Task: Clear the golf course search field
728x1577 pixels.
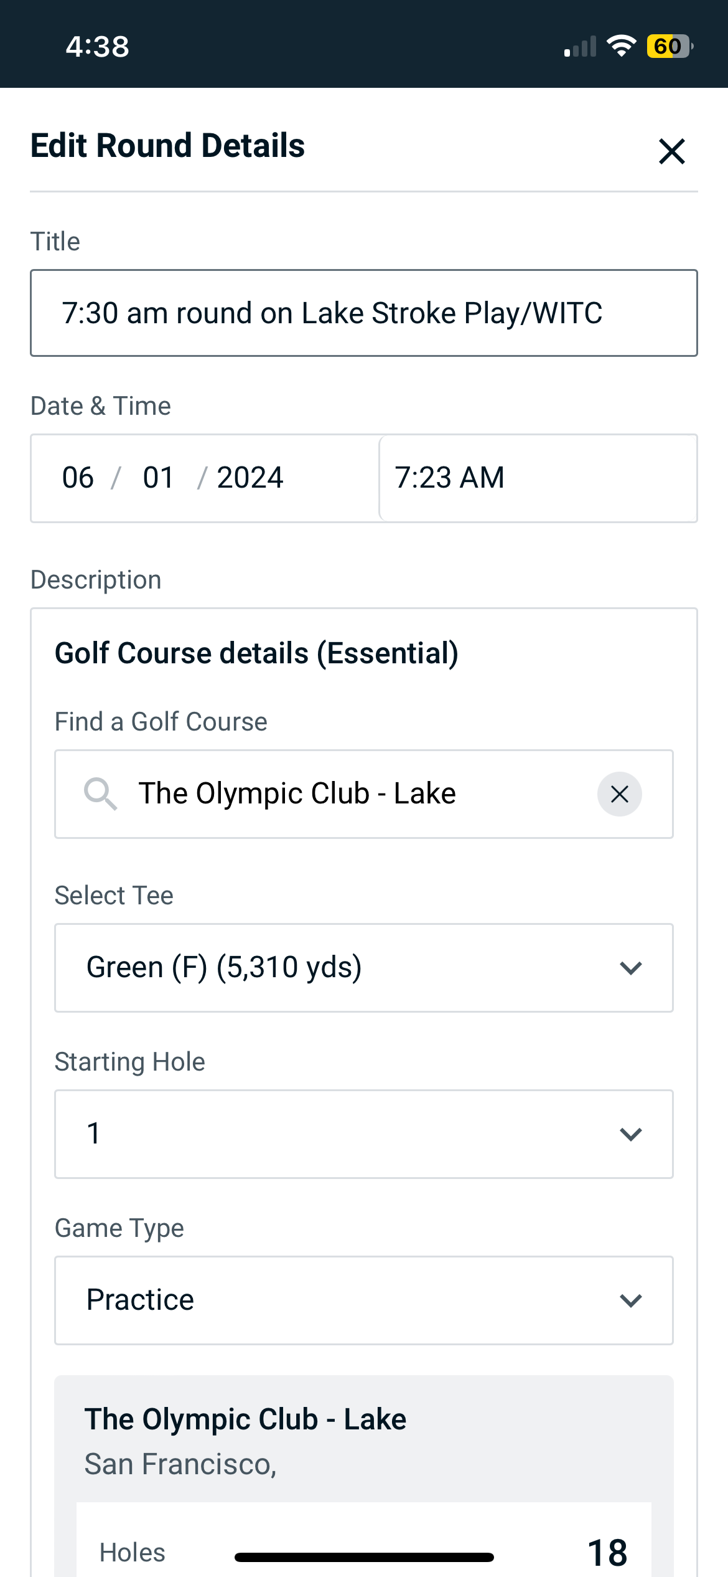Action: [619, 794]
